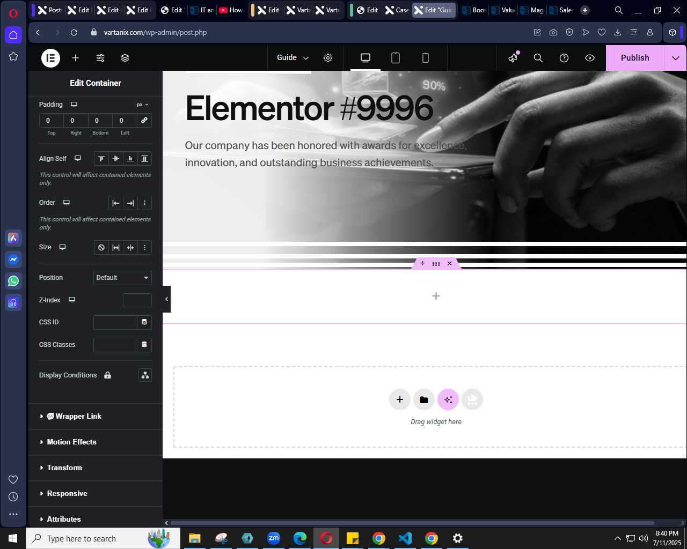Open WhatsApp in the Opera sidebar
687x549 pixels.
(13, 281)
